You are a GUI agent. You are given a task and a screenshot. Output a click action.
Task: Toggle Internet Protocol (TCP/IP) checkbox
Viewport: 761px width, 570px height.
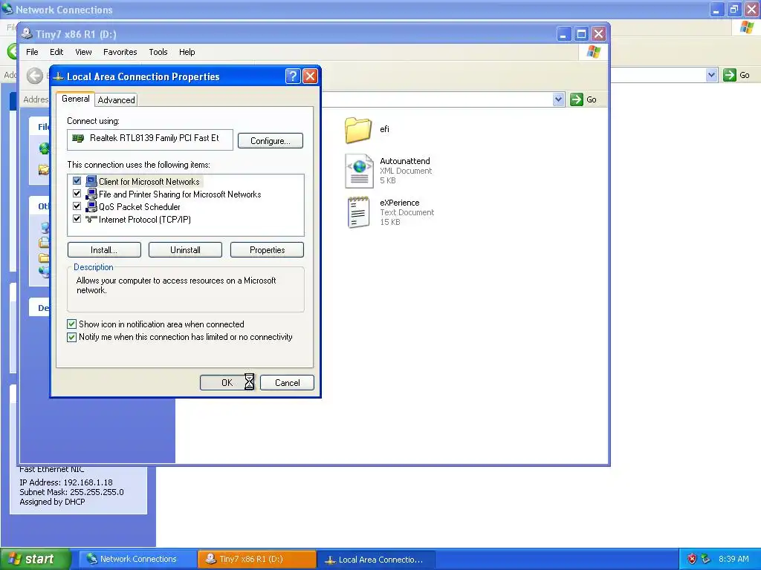77,219
